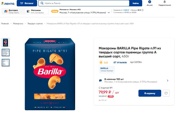
Task: Open the 67 отзывов reviews link
Action: (120, 62)
